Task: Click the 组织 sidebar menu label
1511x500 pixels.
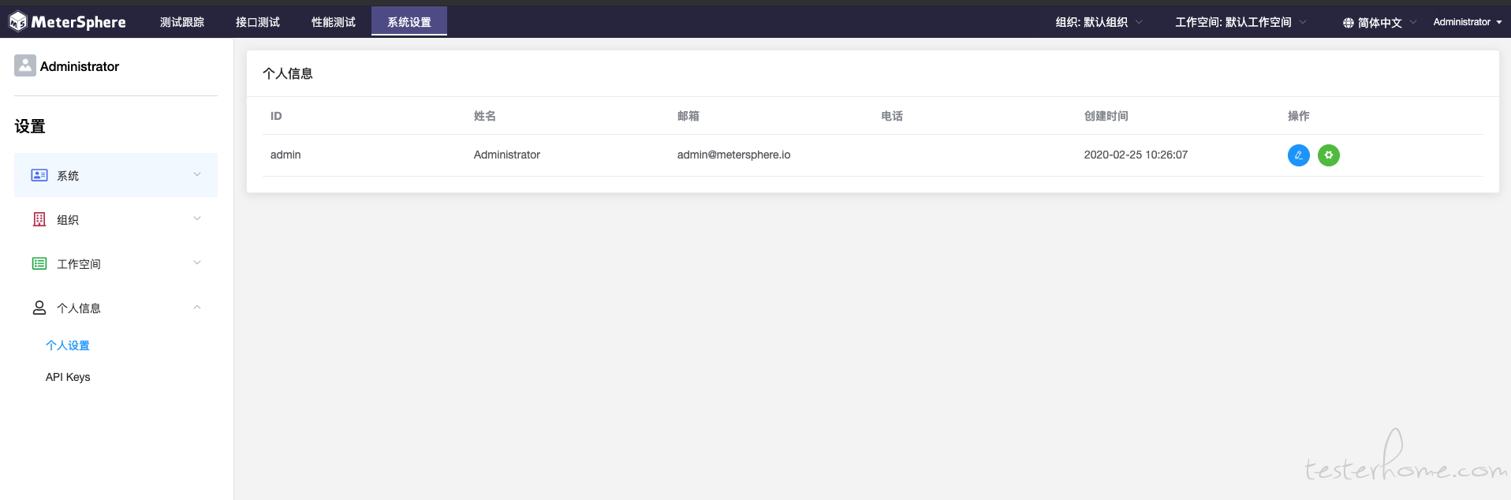Action: 68,220
